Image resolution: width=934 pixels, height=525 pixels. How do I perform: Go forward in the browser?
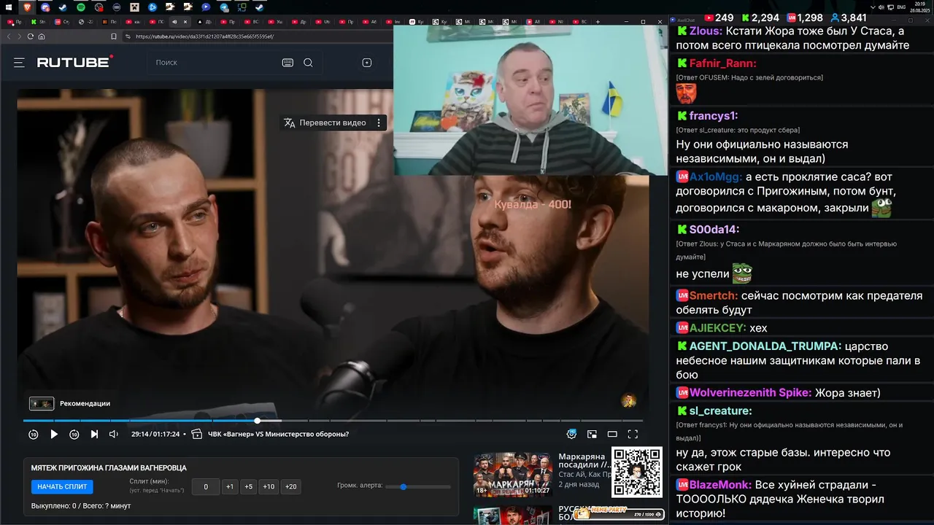(x=20, y=36)
